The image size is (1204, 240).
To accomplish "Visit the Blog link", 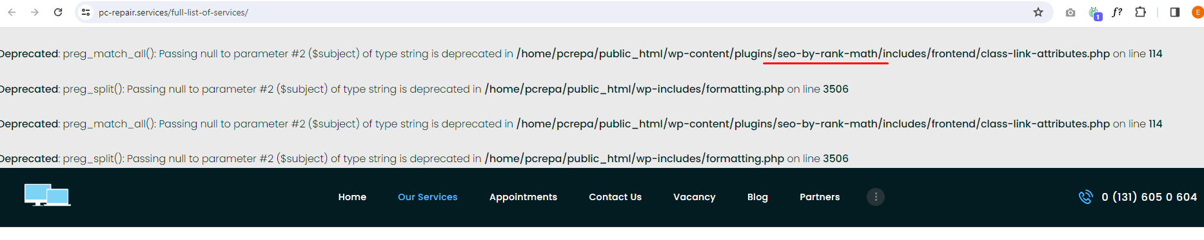I will pos(758,197).
